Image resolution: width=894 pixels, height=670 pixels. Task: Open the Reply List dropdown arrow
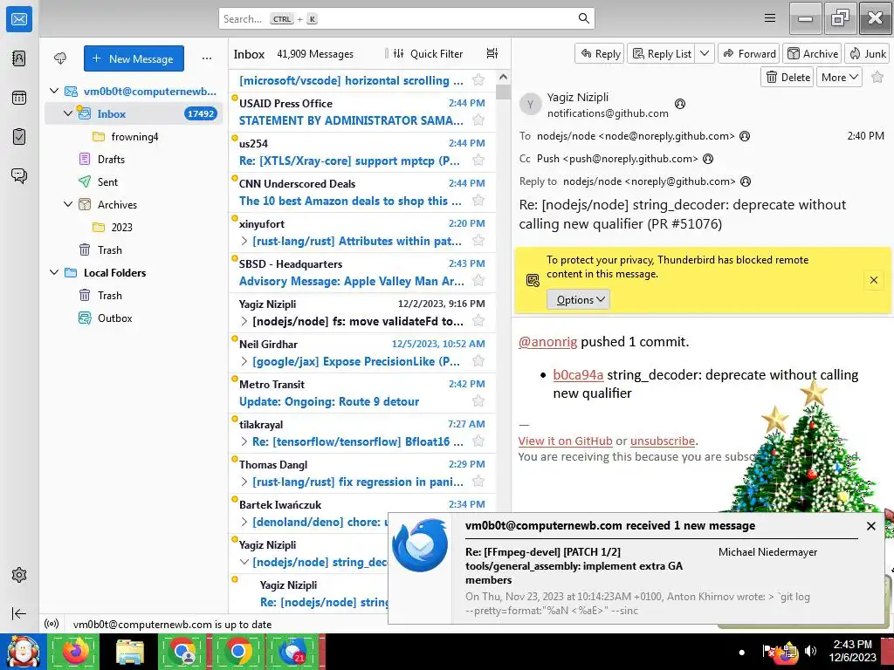705,53
